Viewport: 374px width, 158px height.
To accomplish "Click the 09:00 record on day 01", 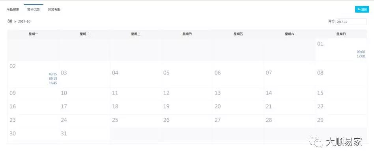I will 361,52.
